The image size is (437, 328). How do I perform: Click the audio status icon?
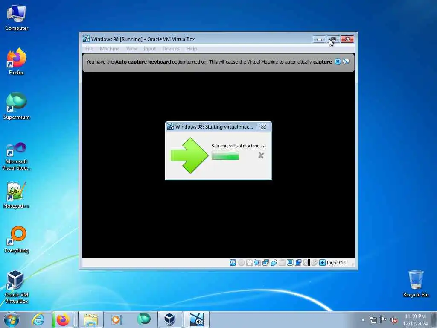click(257, 263)
